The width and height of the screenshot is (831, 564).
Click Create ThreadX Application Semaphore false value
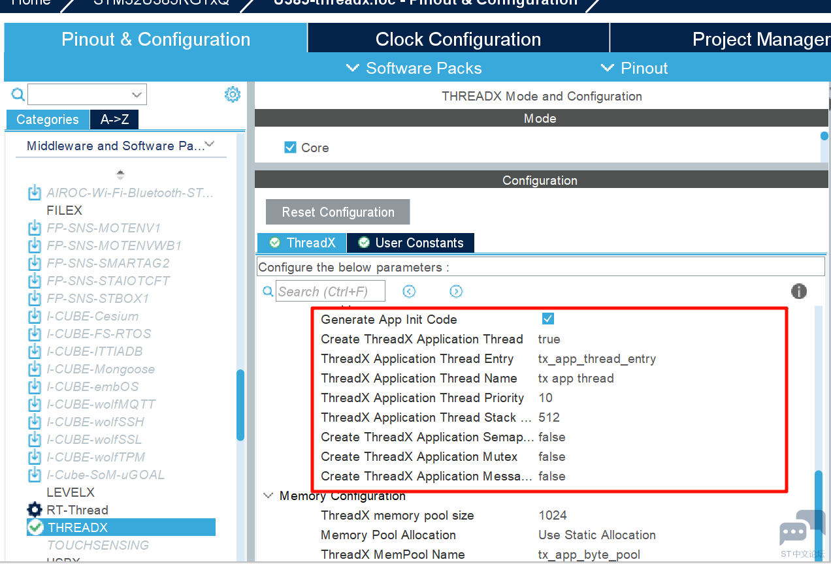pos(552,437)
